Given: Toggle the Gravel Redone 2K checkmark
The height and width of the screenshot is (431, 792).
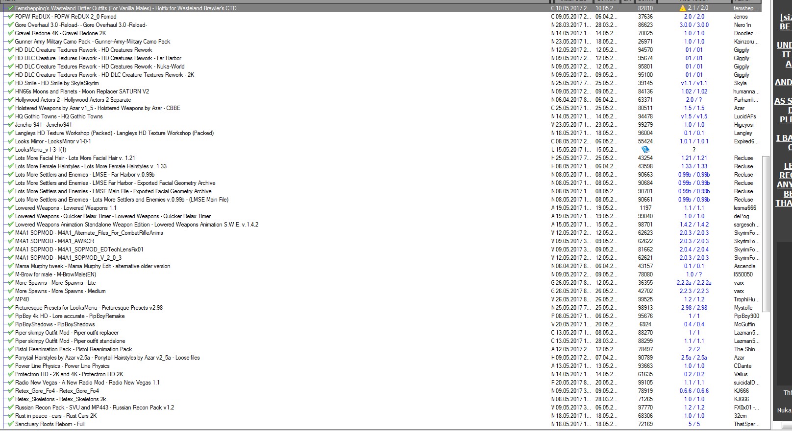Looking at the screenshot, I should point(11,33).
